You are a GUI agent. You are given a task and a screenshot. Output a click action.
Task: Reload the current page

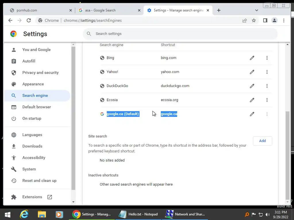coord(29,20)
